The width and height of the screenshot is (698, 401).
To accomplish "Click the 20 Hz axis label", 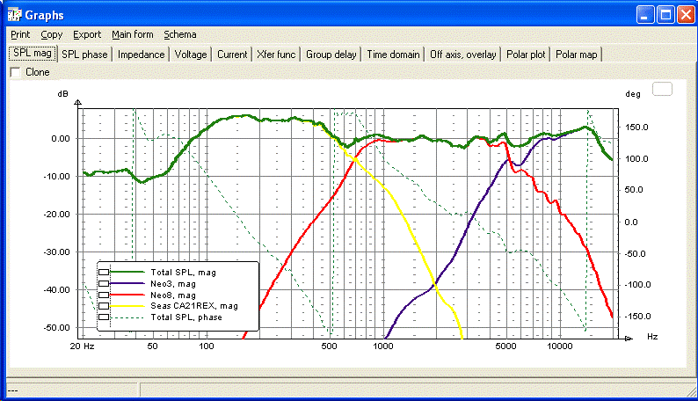I will coord(82,346).
